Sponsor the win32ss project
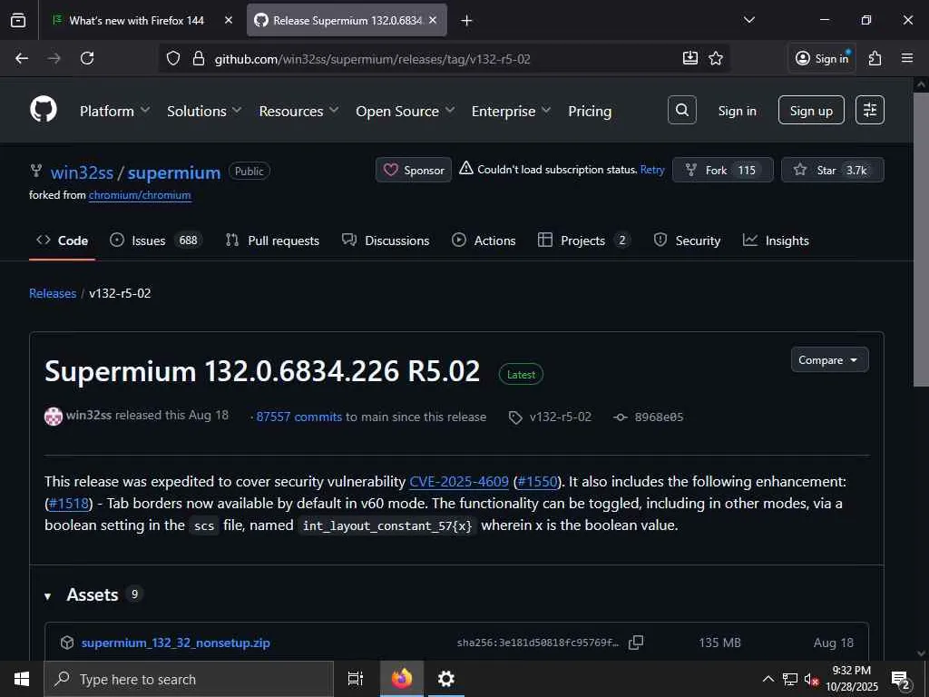 [414, 170]
